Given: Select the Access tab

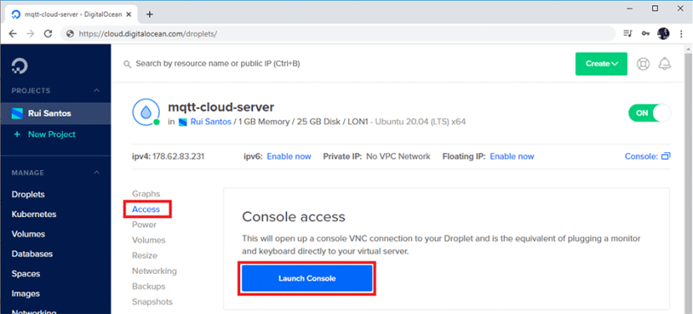Looking at the screenshot, I should coord(146,210).
